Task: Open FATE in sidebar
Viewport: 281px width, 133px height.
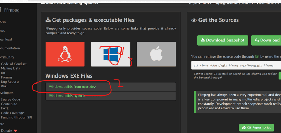Action: pyautogui.click(x=5, y=108)
